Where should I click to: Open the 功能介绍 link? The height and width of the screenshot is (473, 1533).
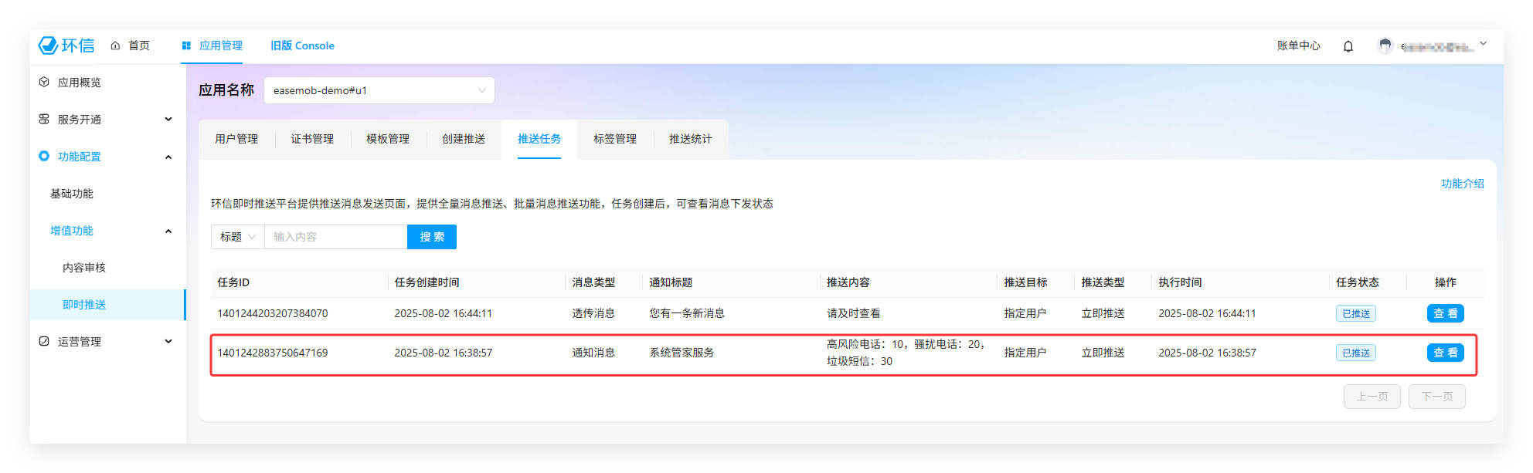(x=1462, y=184)
